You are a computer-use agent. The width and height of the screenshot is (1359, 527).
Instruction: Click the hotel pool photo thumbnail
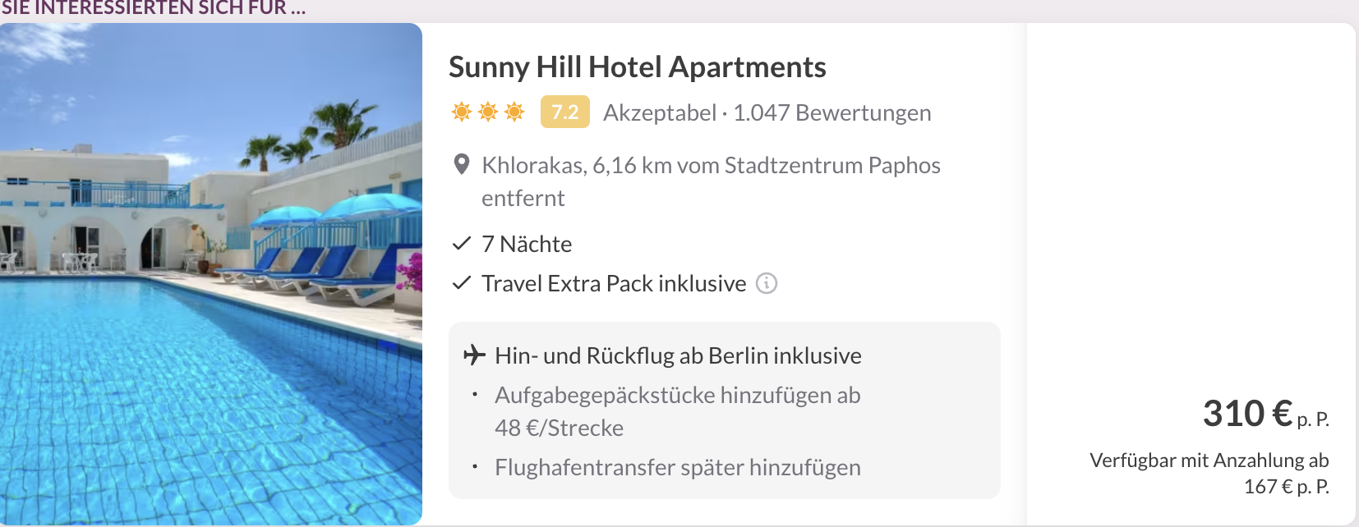[x=210, y=274]
